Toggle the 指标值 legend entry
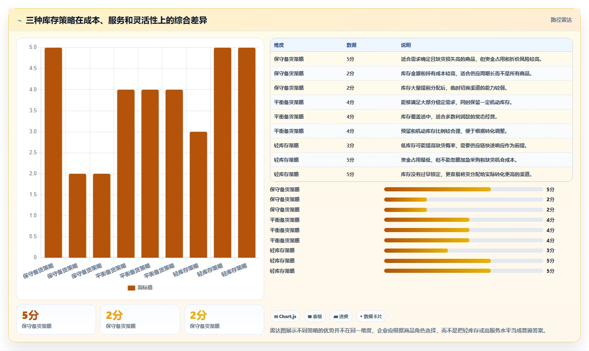Image resolution: width=589 pixels, height=351 pixels. pos(140,288)
